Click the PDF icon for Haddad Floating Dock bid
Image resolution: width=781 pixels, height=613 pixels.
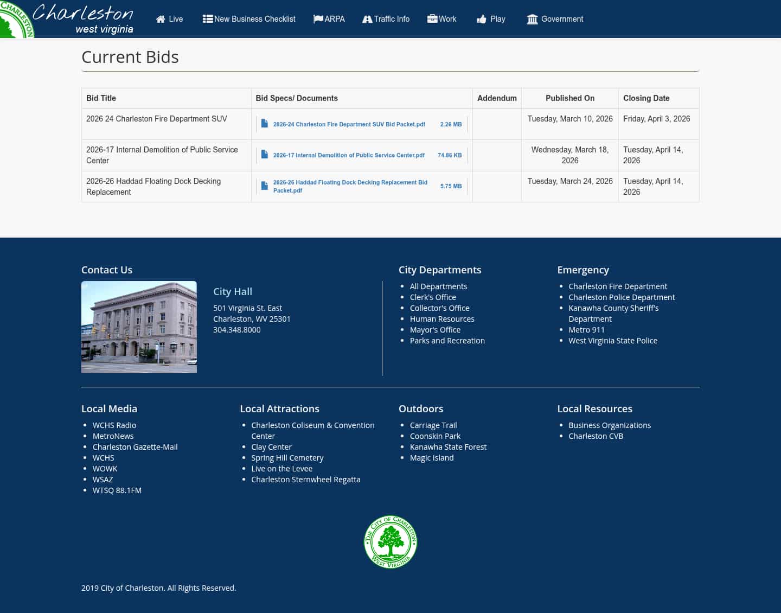pos(264,185)
